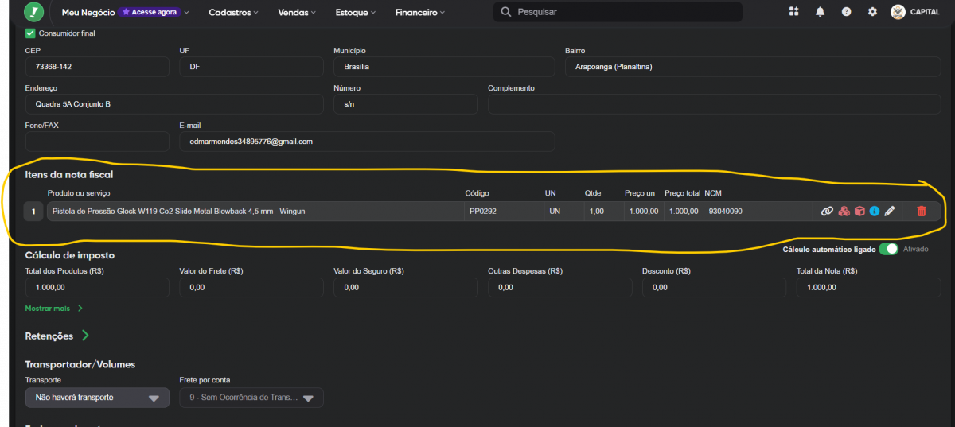Click the link chain icon in item row
Viewport: 955px width, 427px height.
click(x=827, y=211)
